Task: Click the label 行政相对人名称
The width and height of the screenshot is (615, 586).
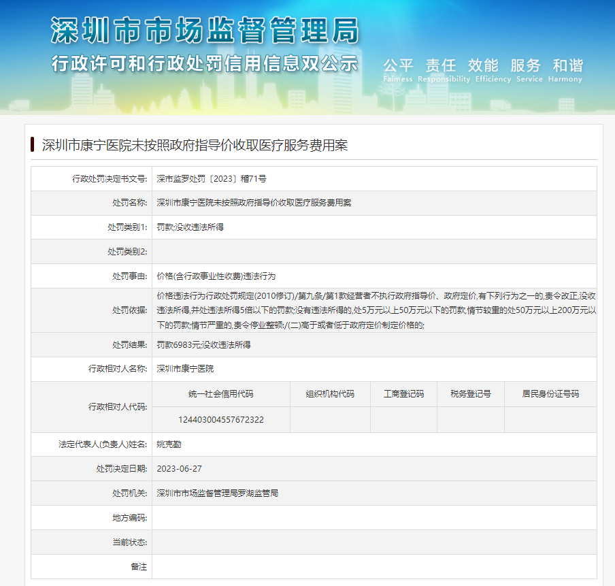Action: coord(118,369)
